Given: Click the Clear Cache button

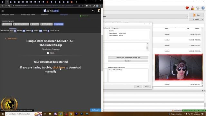Looking at the screenshot, I should (128, 61).
